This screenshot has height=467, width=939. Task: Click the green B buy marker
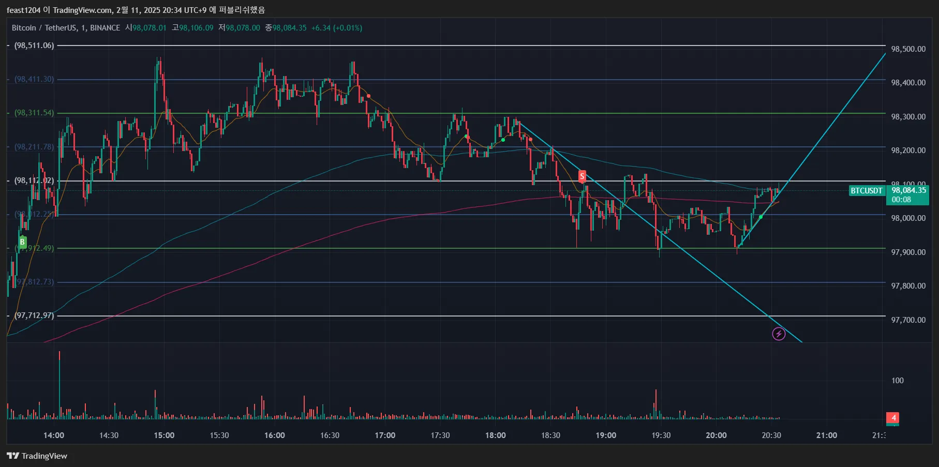(22, 242)
